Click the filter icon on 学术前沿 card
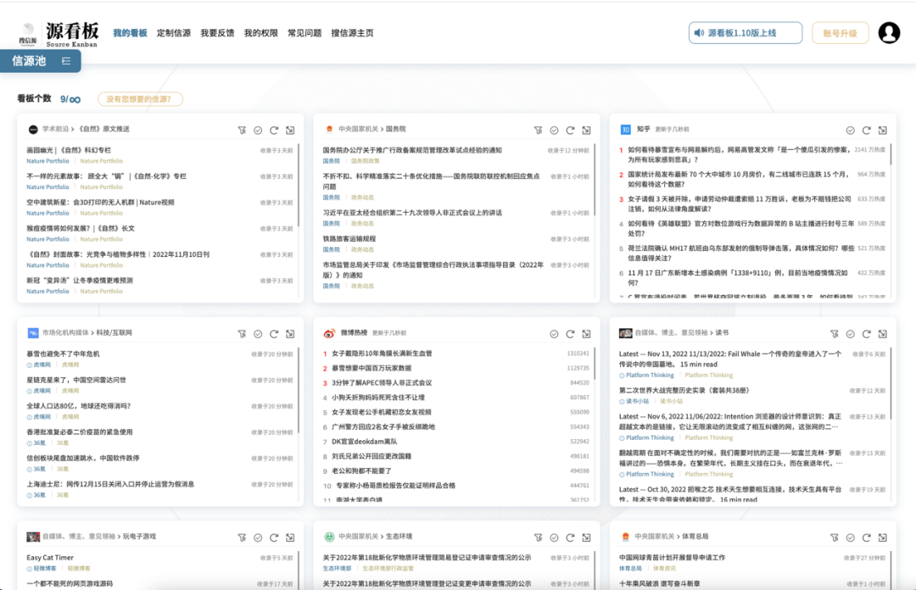916x590 pixels. click(x=242, y=130)
